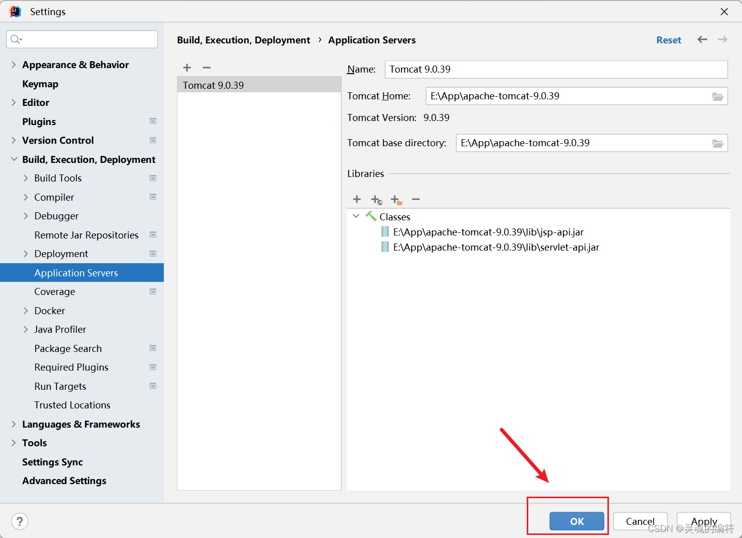Viewport: 742px width, 538px height.
Task: Expand Languages & Frameworks group
Action: [14, 424]
